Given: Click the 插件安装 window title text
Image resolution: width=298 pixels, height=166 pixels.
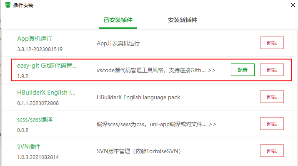Looking at the screenshot, I should (23, 5).
